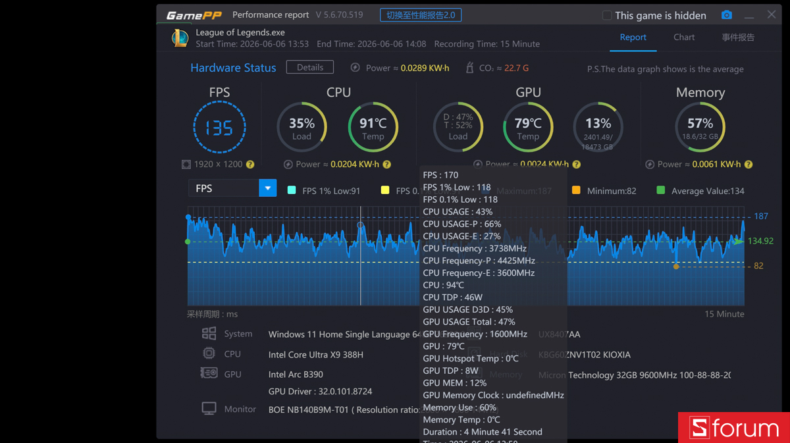The height and width of the screenshot is (443, 790).
Task: Tick the 'This game is hidden' checkbox
Action: pos(607,15)
